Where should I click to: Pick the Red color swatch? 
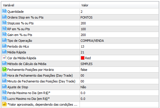pyautogui.click(x=82, y=58)
